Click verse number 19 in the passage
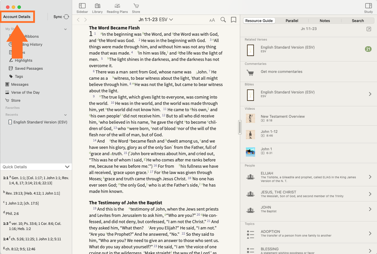Screen dimensions: 377x254 click(95, 208)
